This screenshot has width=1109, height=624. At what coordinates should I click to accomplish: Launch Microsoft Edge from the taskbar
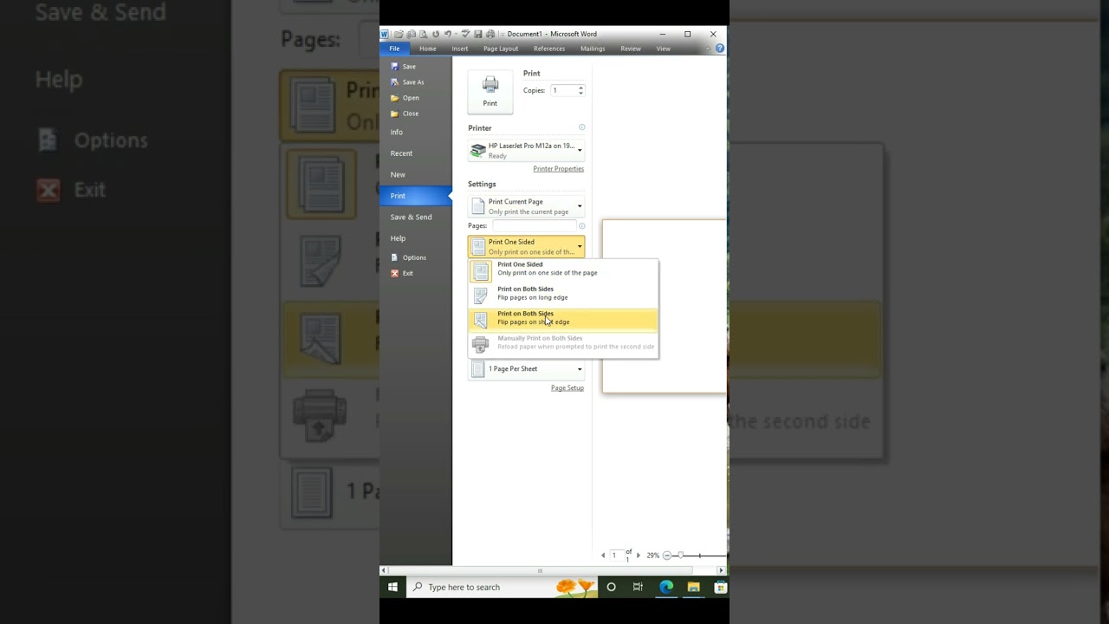point(666,587)
